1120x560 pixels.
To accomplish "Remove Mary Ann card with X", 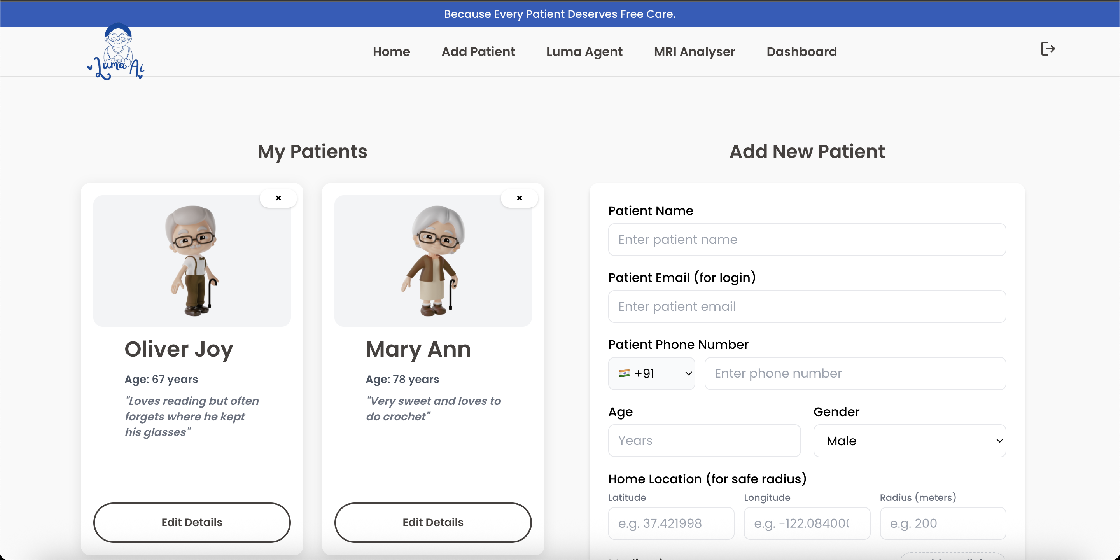I will coord(519,198).
